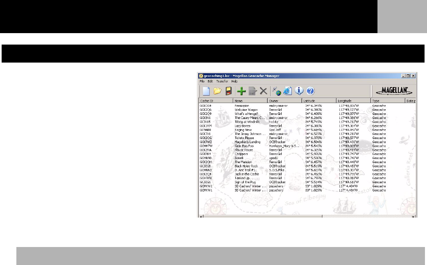The width and height of the screenshot is (427, 265).
Task: Click owner 'Geo Jeff' cell
Action: (275, 130)
